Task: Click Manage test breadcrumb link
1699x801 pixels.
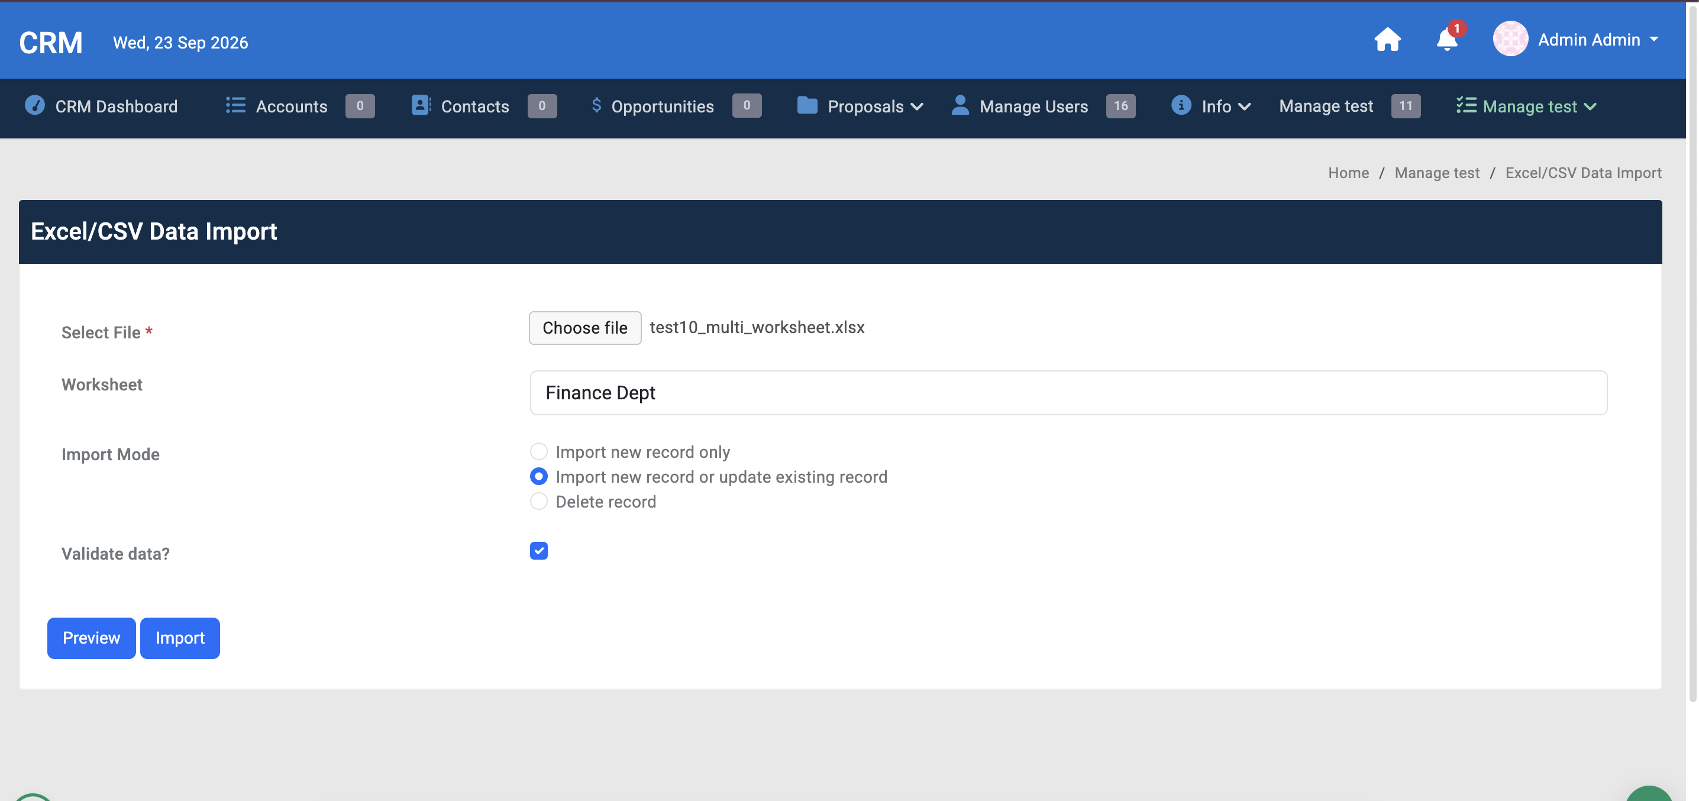Action: coord(1436,173)
